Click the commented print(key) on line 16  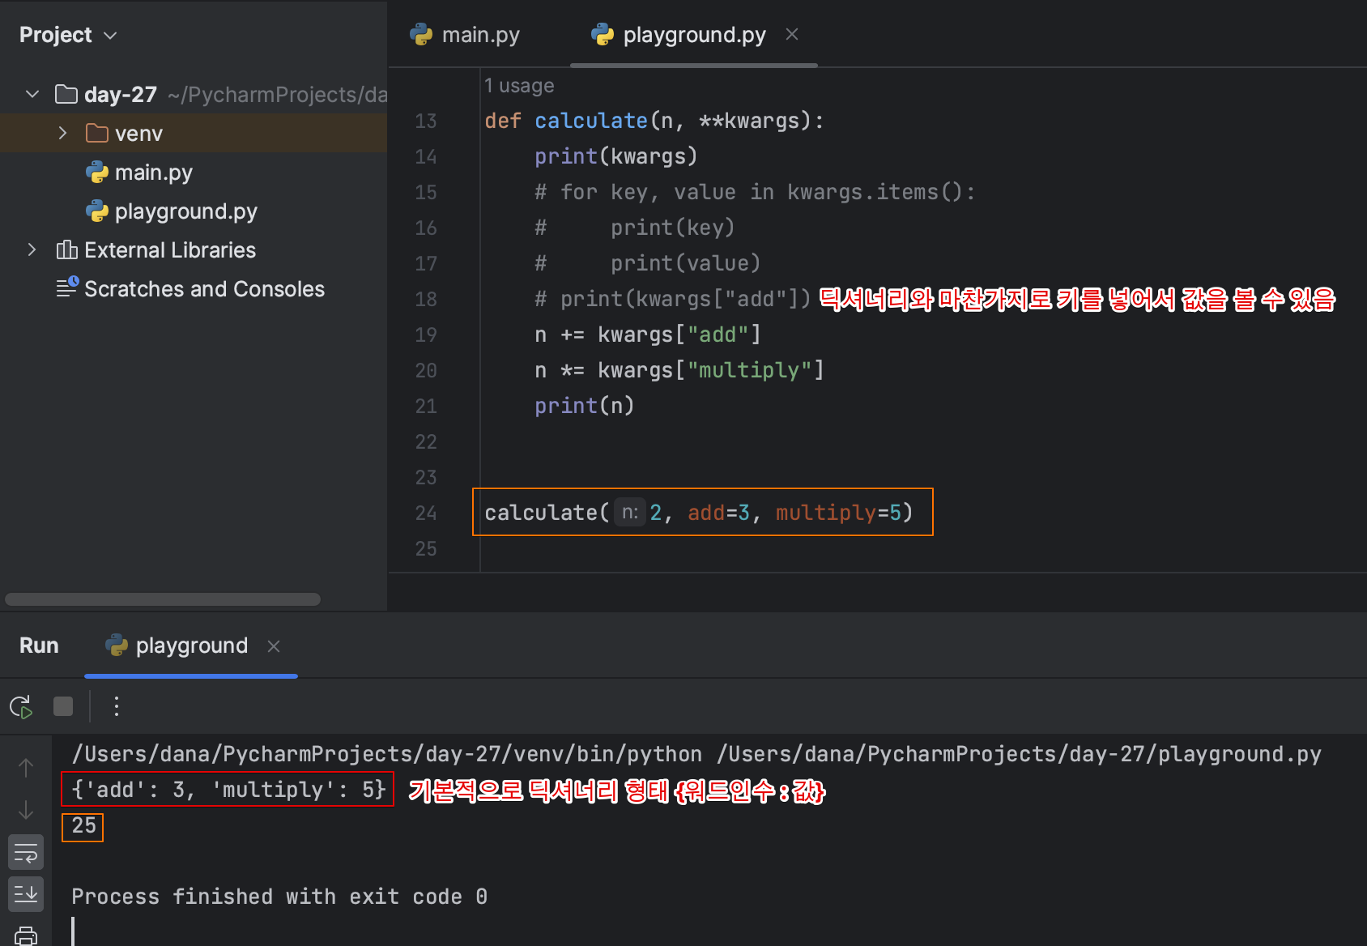635,228
